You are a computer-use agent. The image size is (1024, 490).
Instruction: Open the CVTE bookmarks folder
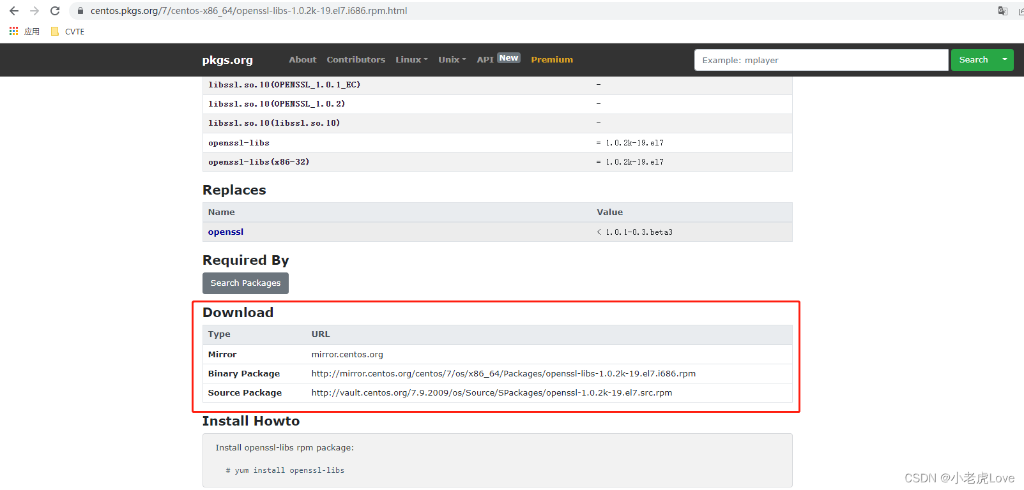tap(68, 31)
